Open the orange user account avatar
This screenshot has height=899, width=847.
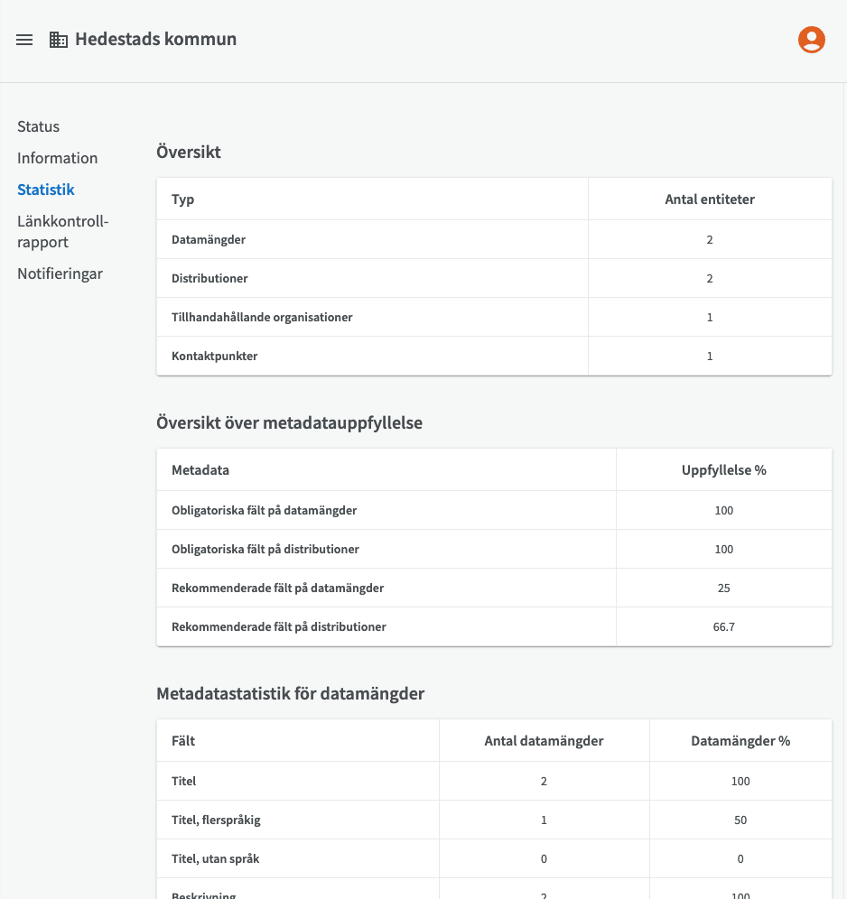(x=812, y=40)
